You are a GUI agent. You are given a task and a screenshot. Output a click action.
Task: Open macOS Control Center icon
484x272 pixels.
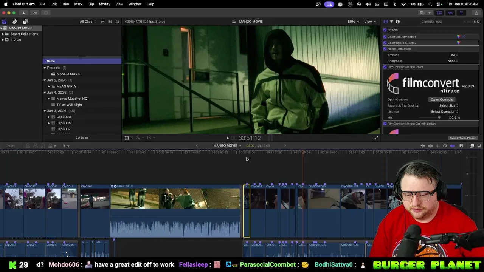[x=439, y=4]
